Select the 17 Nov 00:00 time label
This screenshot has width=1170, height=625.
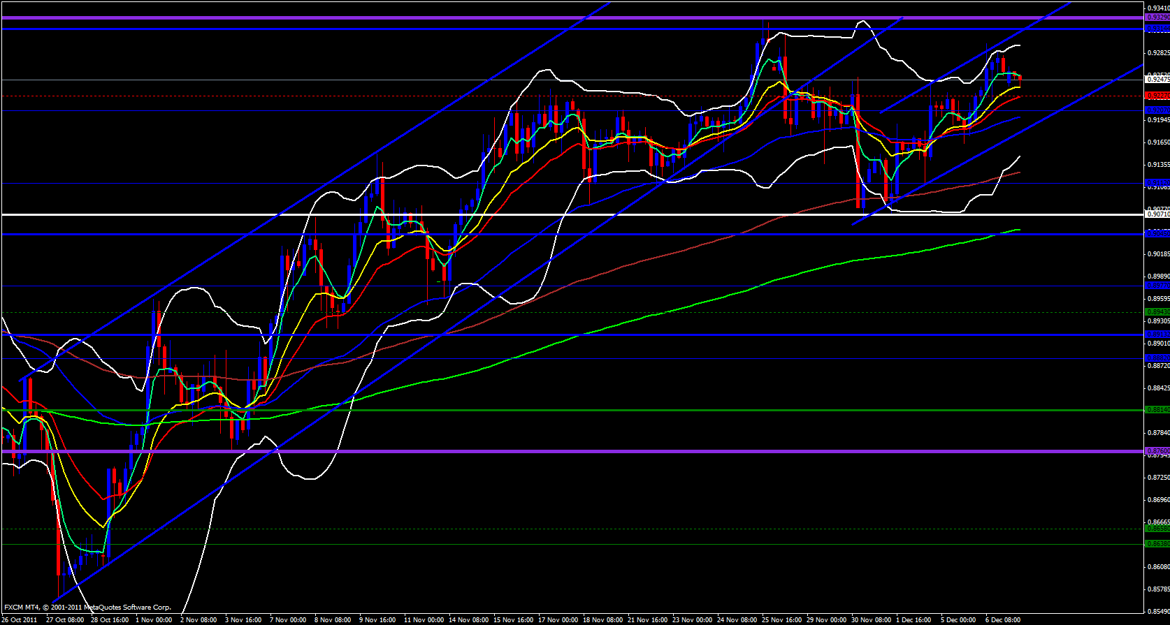560,619
